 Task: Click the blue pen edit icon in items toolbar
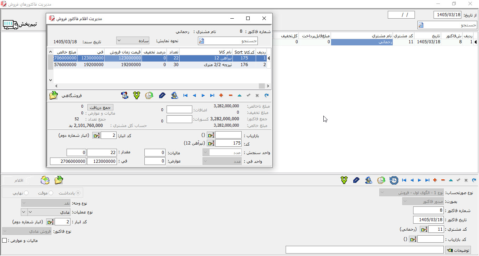tap(162, 95)
